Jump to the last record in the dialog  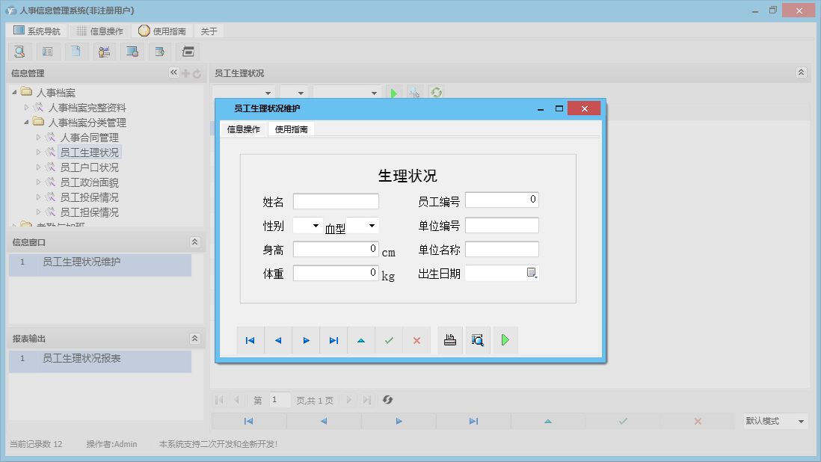(x=333, y=340)
